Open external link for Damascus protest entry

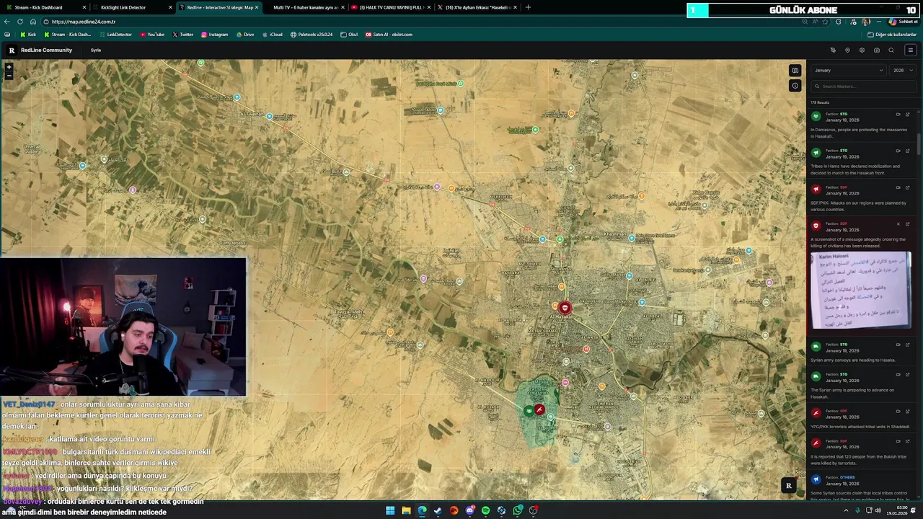click(x=907, y=114)
